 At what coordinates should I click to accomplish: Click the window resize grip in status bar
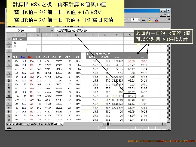169,128
